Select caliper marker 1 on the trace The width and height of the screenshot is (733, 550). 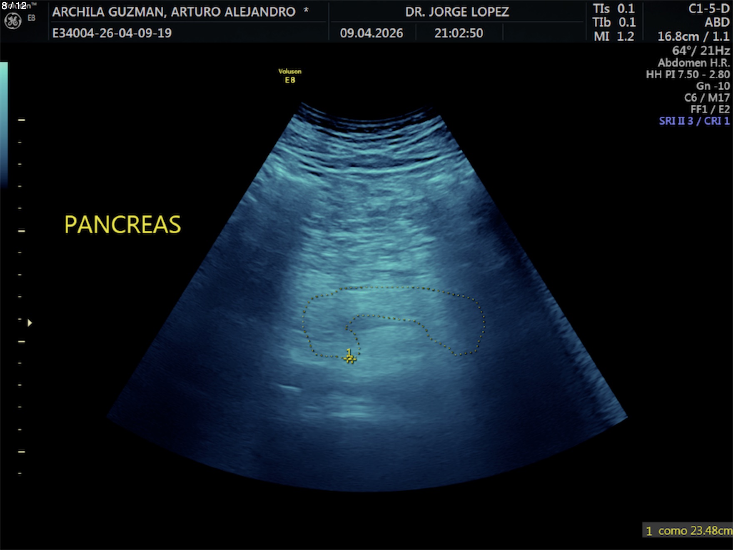(x=349, y=358)
